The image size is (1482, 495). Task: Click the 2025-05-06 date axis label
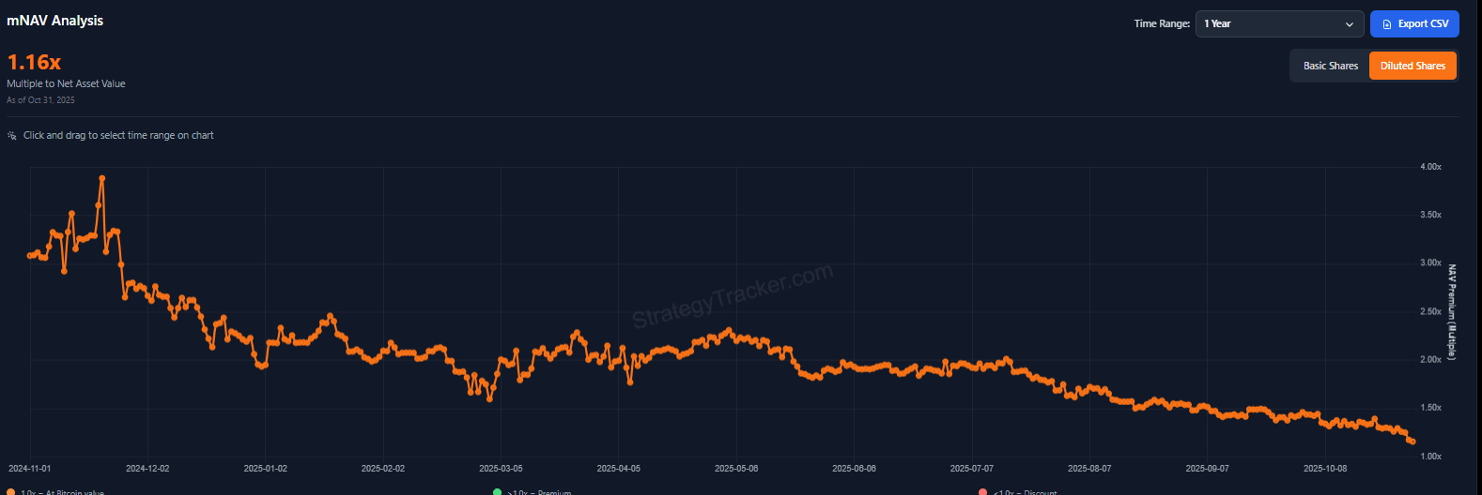(x=736, y=468)
